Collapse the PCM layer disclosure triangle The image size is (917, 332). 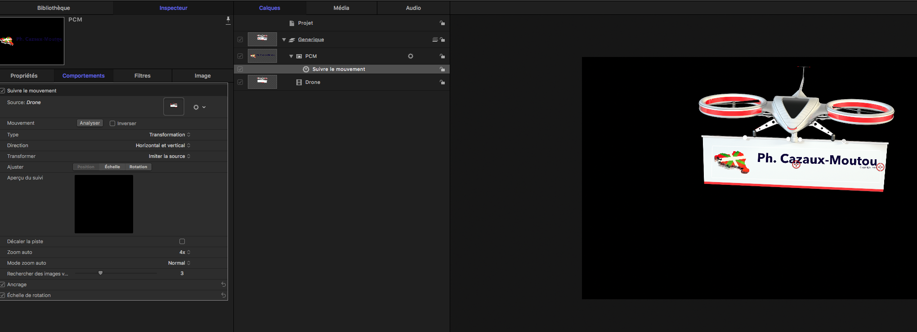tap(291, 56)
